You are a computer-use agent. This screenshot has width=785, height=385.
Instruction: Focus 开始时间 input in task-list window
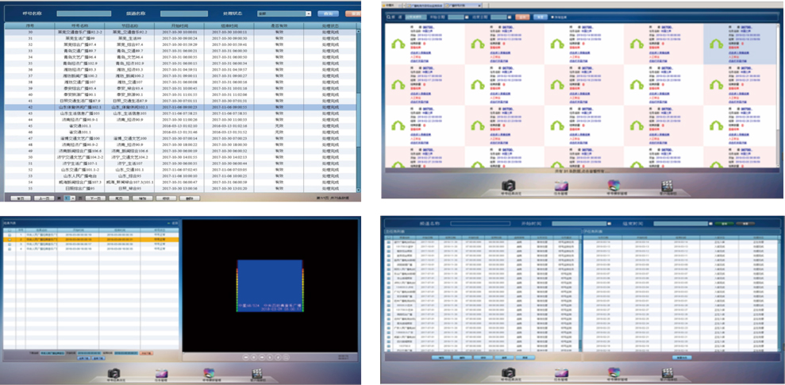click(x=581, y=224)
